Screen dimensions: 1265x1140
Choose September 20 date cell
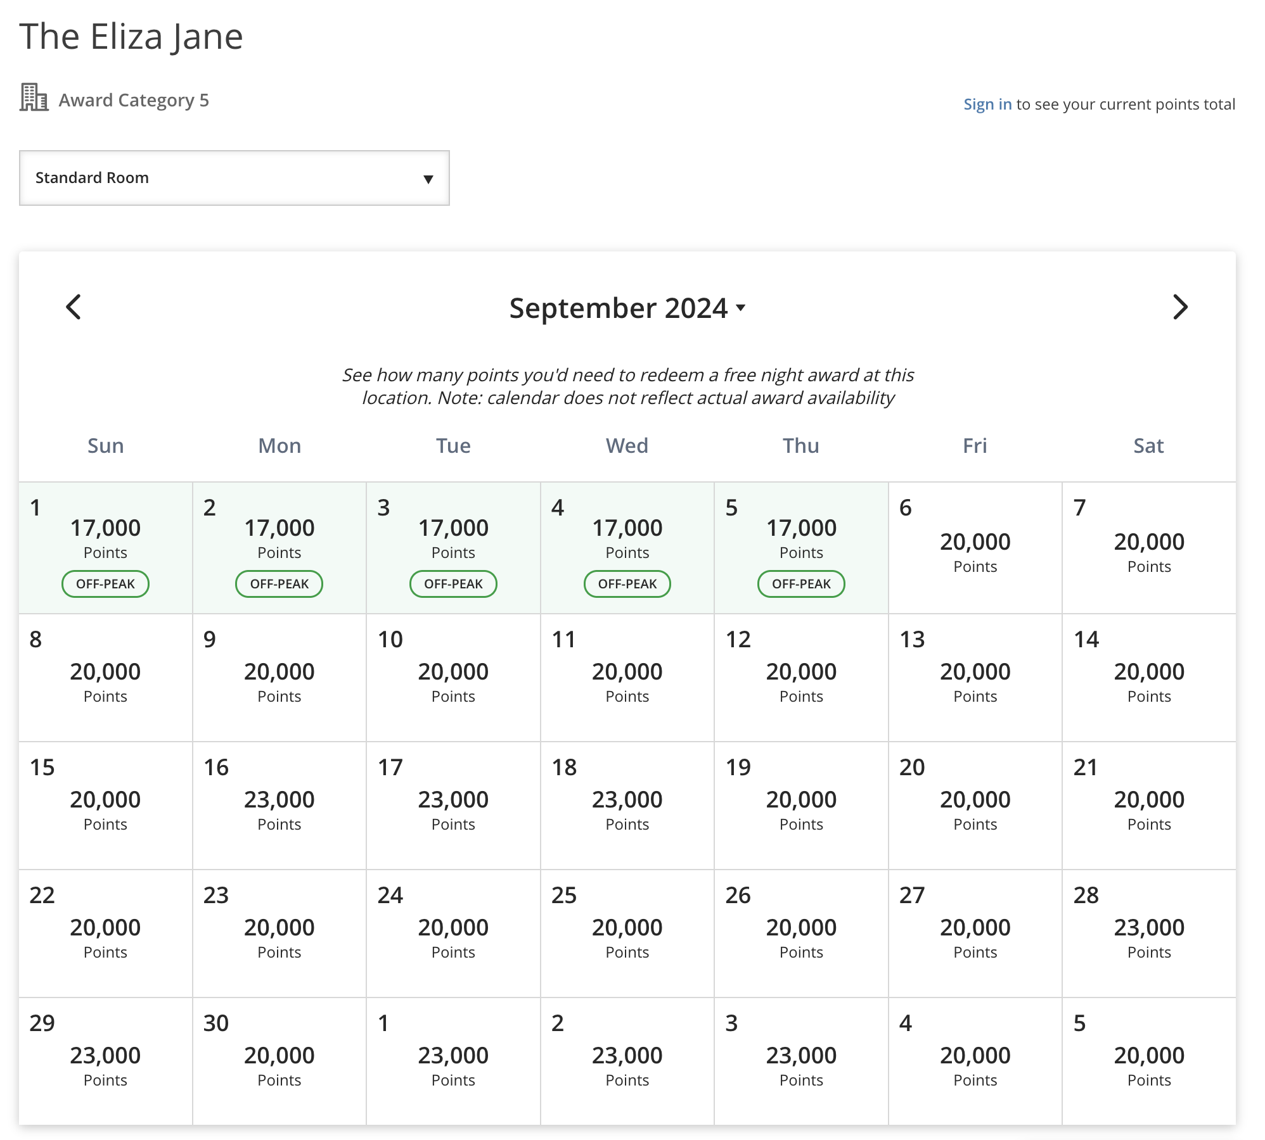coord(975,806)
